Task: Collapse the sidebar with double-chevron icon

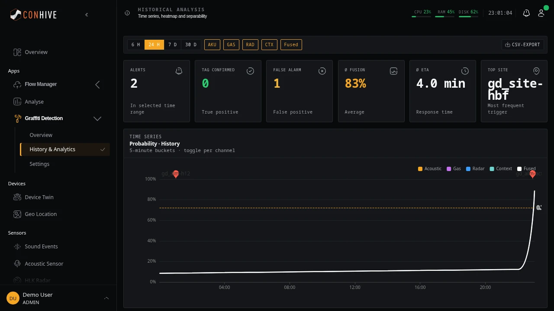Action: pyautogui.click(x=87, y=15)
